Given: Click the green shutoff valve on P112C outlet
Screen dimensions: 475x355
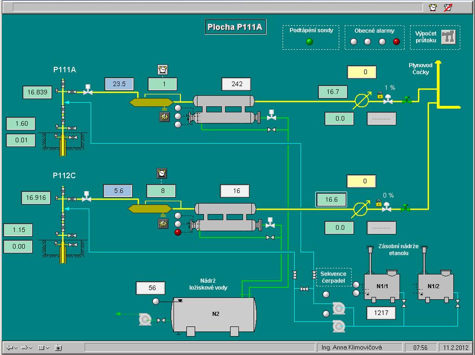Looking at the screenshot, I should point(405,208).
